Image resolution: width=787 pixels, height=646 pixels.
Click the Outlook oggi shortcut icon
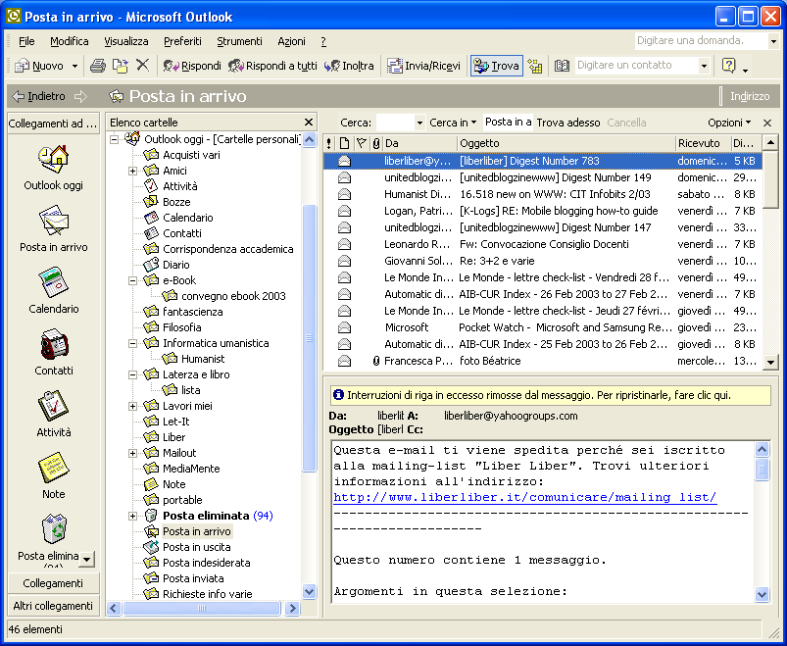pos(53,159)
